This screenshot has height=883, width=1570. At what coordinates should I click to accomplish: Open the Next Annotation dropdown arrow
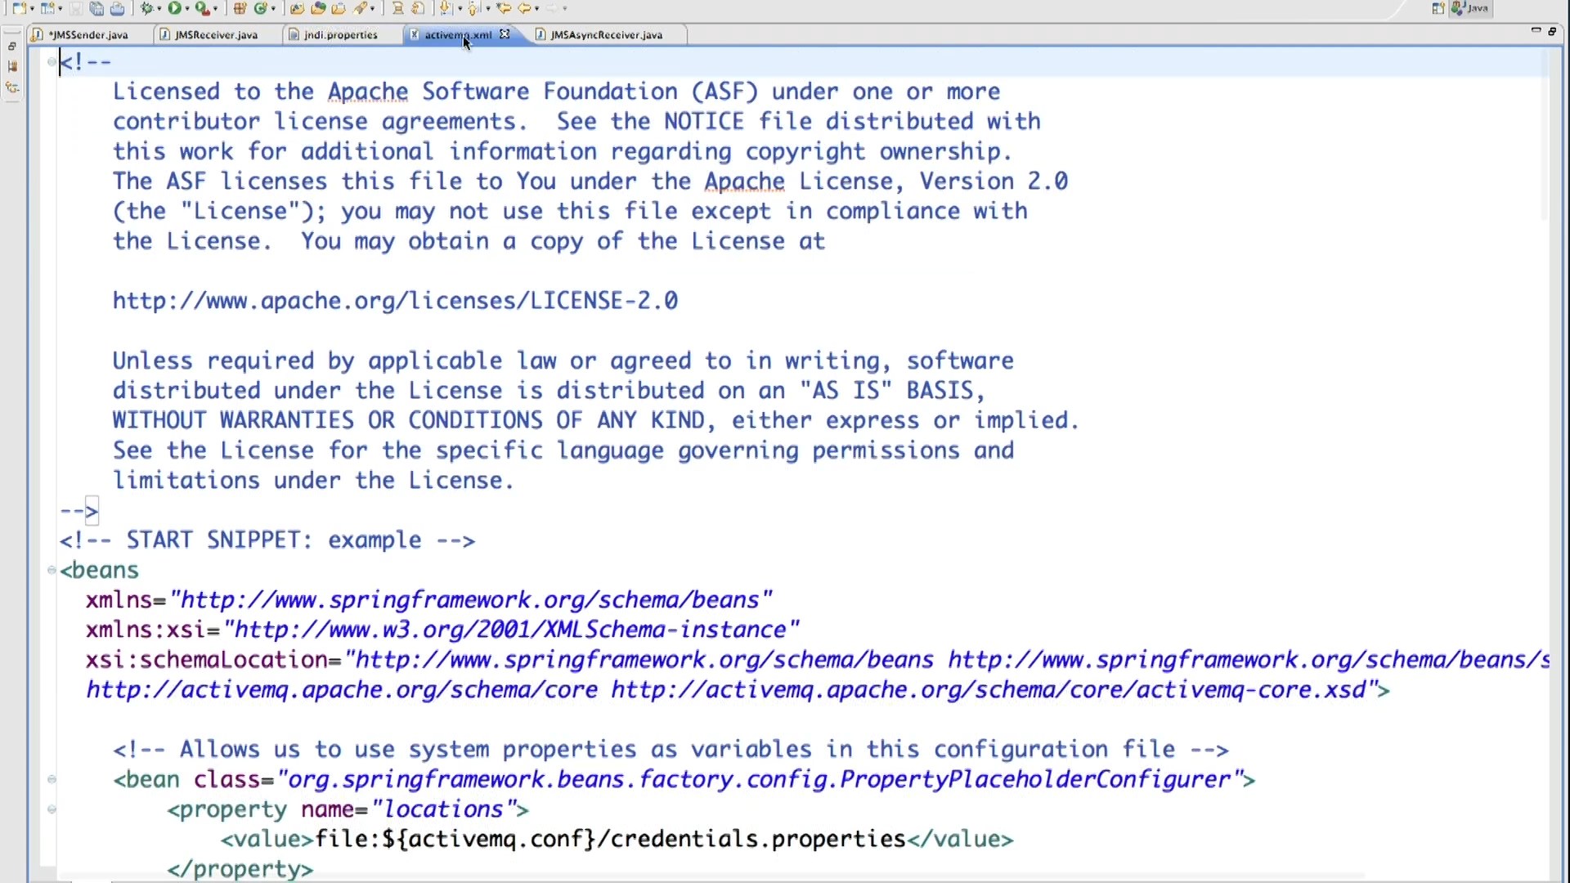[460, 9]
